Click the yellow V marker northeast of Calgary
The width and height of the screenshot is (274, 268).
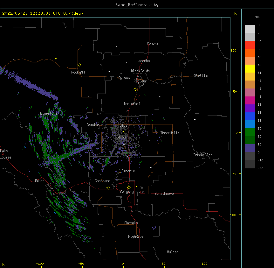pos(136,186)
